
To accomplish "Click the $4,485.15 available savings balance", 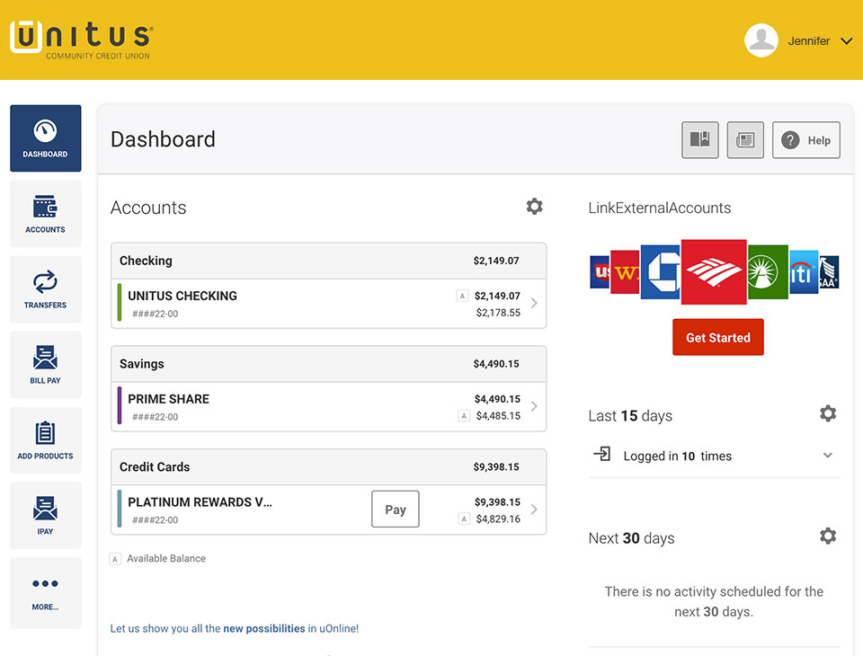I will pos(498,416).
